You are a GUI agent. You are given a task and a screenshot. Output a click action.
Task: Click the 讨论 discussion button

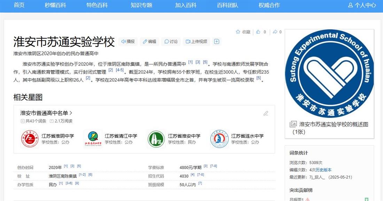[171, 41]
